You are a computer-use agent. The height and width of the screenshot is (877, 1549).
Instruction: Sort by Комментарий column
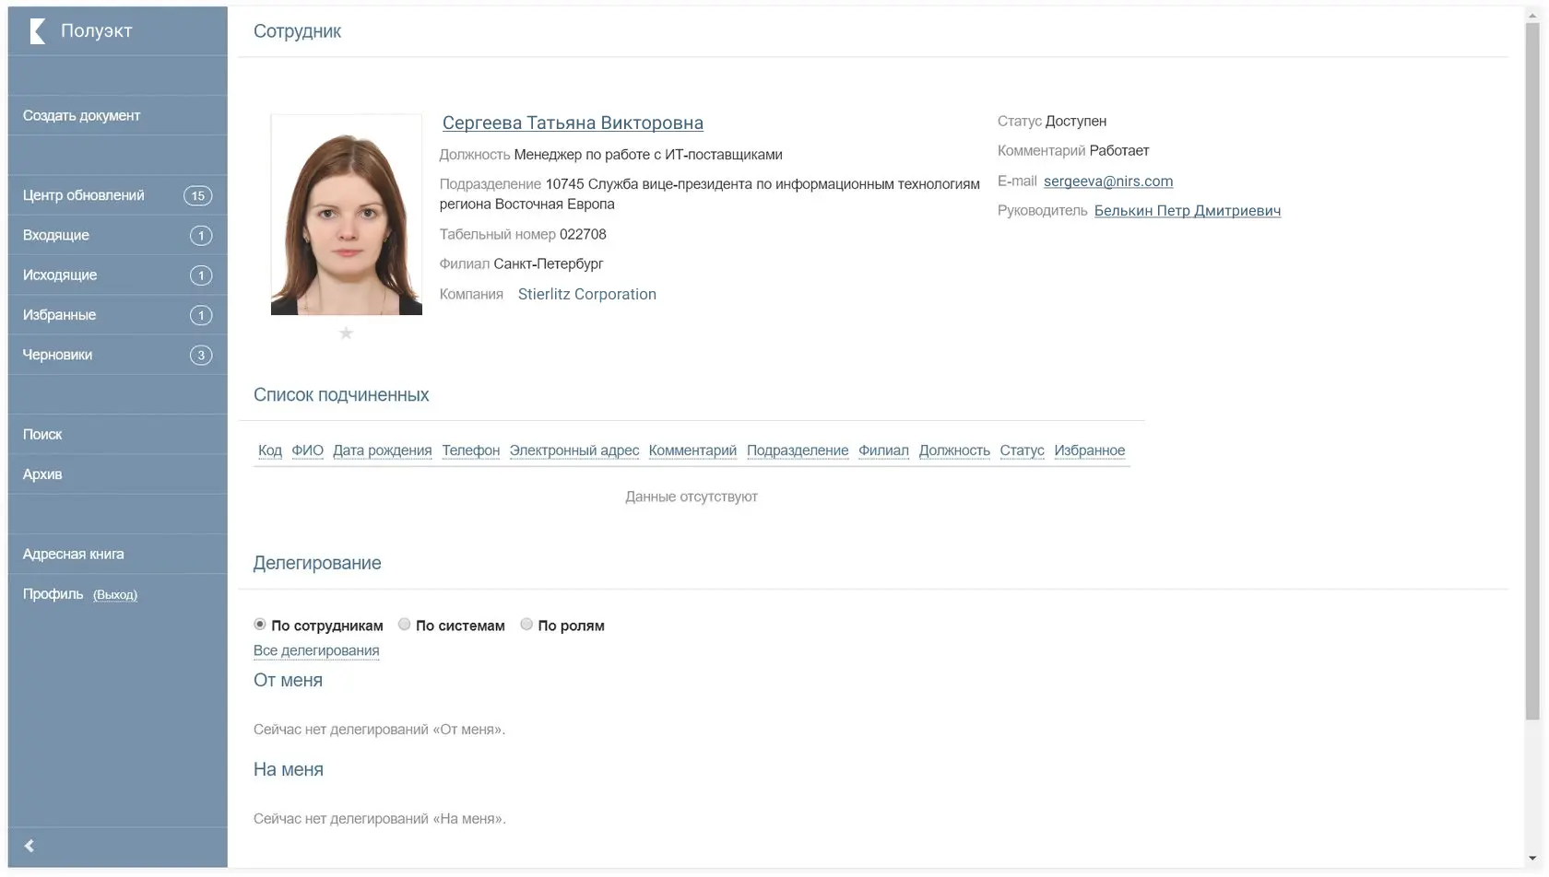click(x=692, y=450)
